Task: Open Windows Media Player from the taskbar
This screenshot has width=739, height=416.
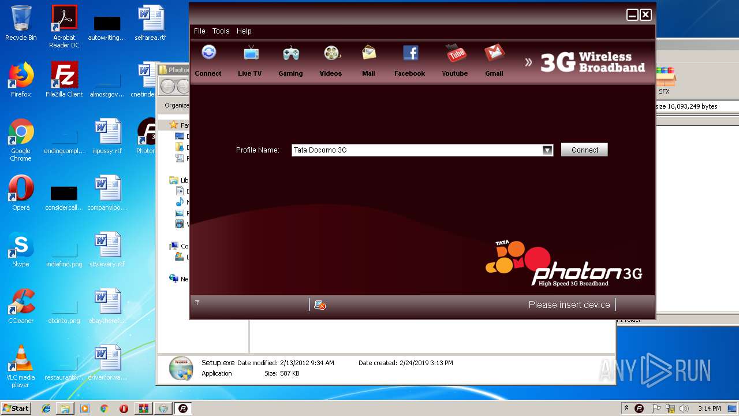Action: click(85, 408)
